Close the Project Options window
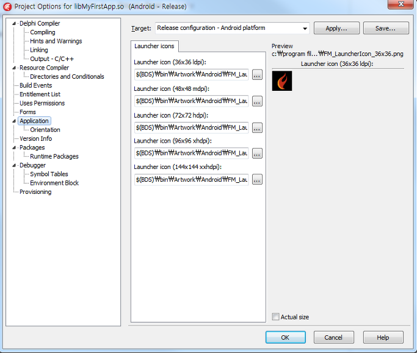The width and height of the screenshot is (417, 353). [x=401, y=4]
